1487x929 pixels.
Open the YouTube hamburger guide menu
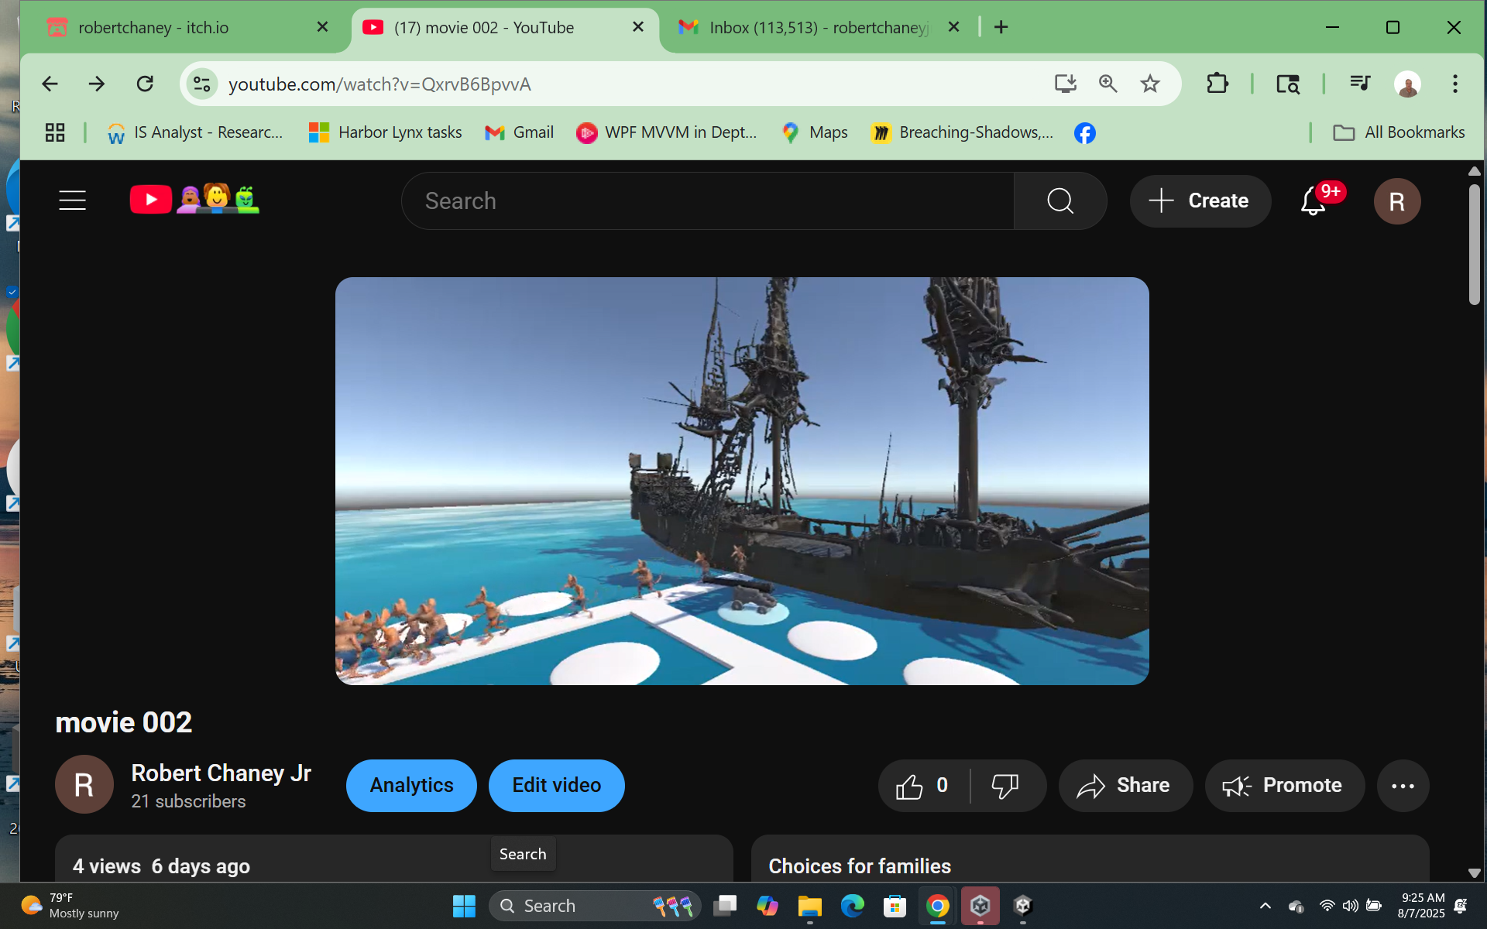(x=72, y=201)
